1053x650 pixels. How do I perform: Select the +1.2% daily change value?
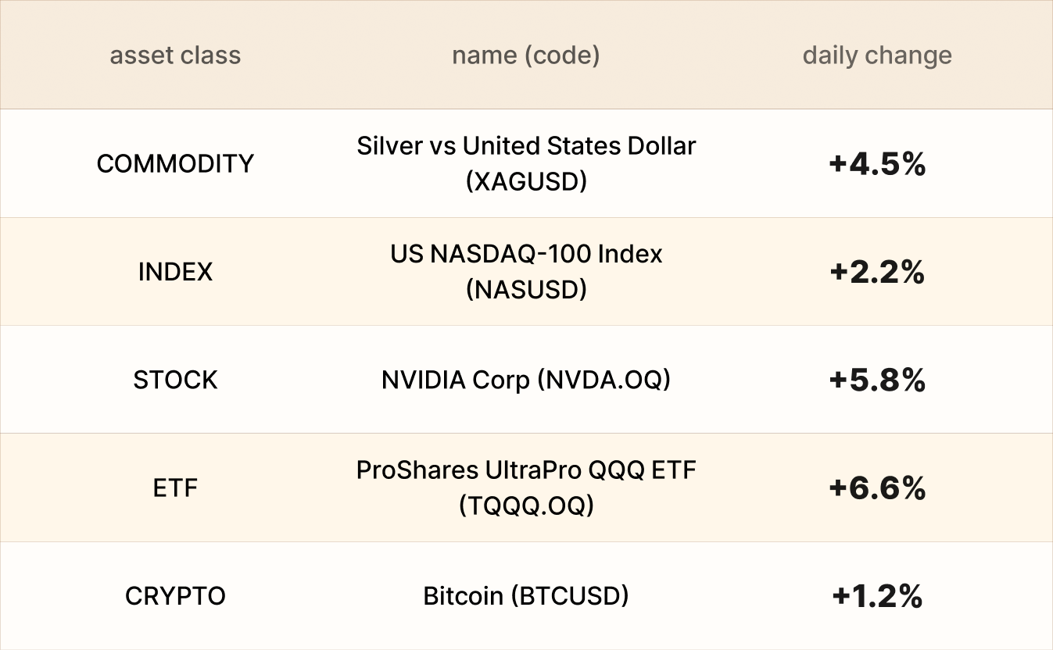877,597
